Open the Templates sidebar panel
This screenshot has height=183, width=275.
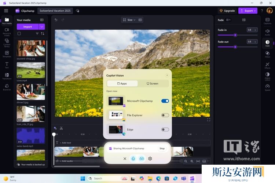pyautogui.click(x=7, y=54)
